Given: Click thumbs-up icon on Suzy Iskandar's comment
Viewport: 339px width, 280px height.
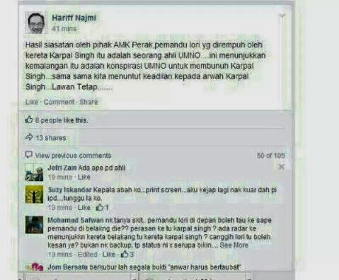Looking at the screenshot, I should [100, 208].
